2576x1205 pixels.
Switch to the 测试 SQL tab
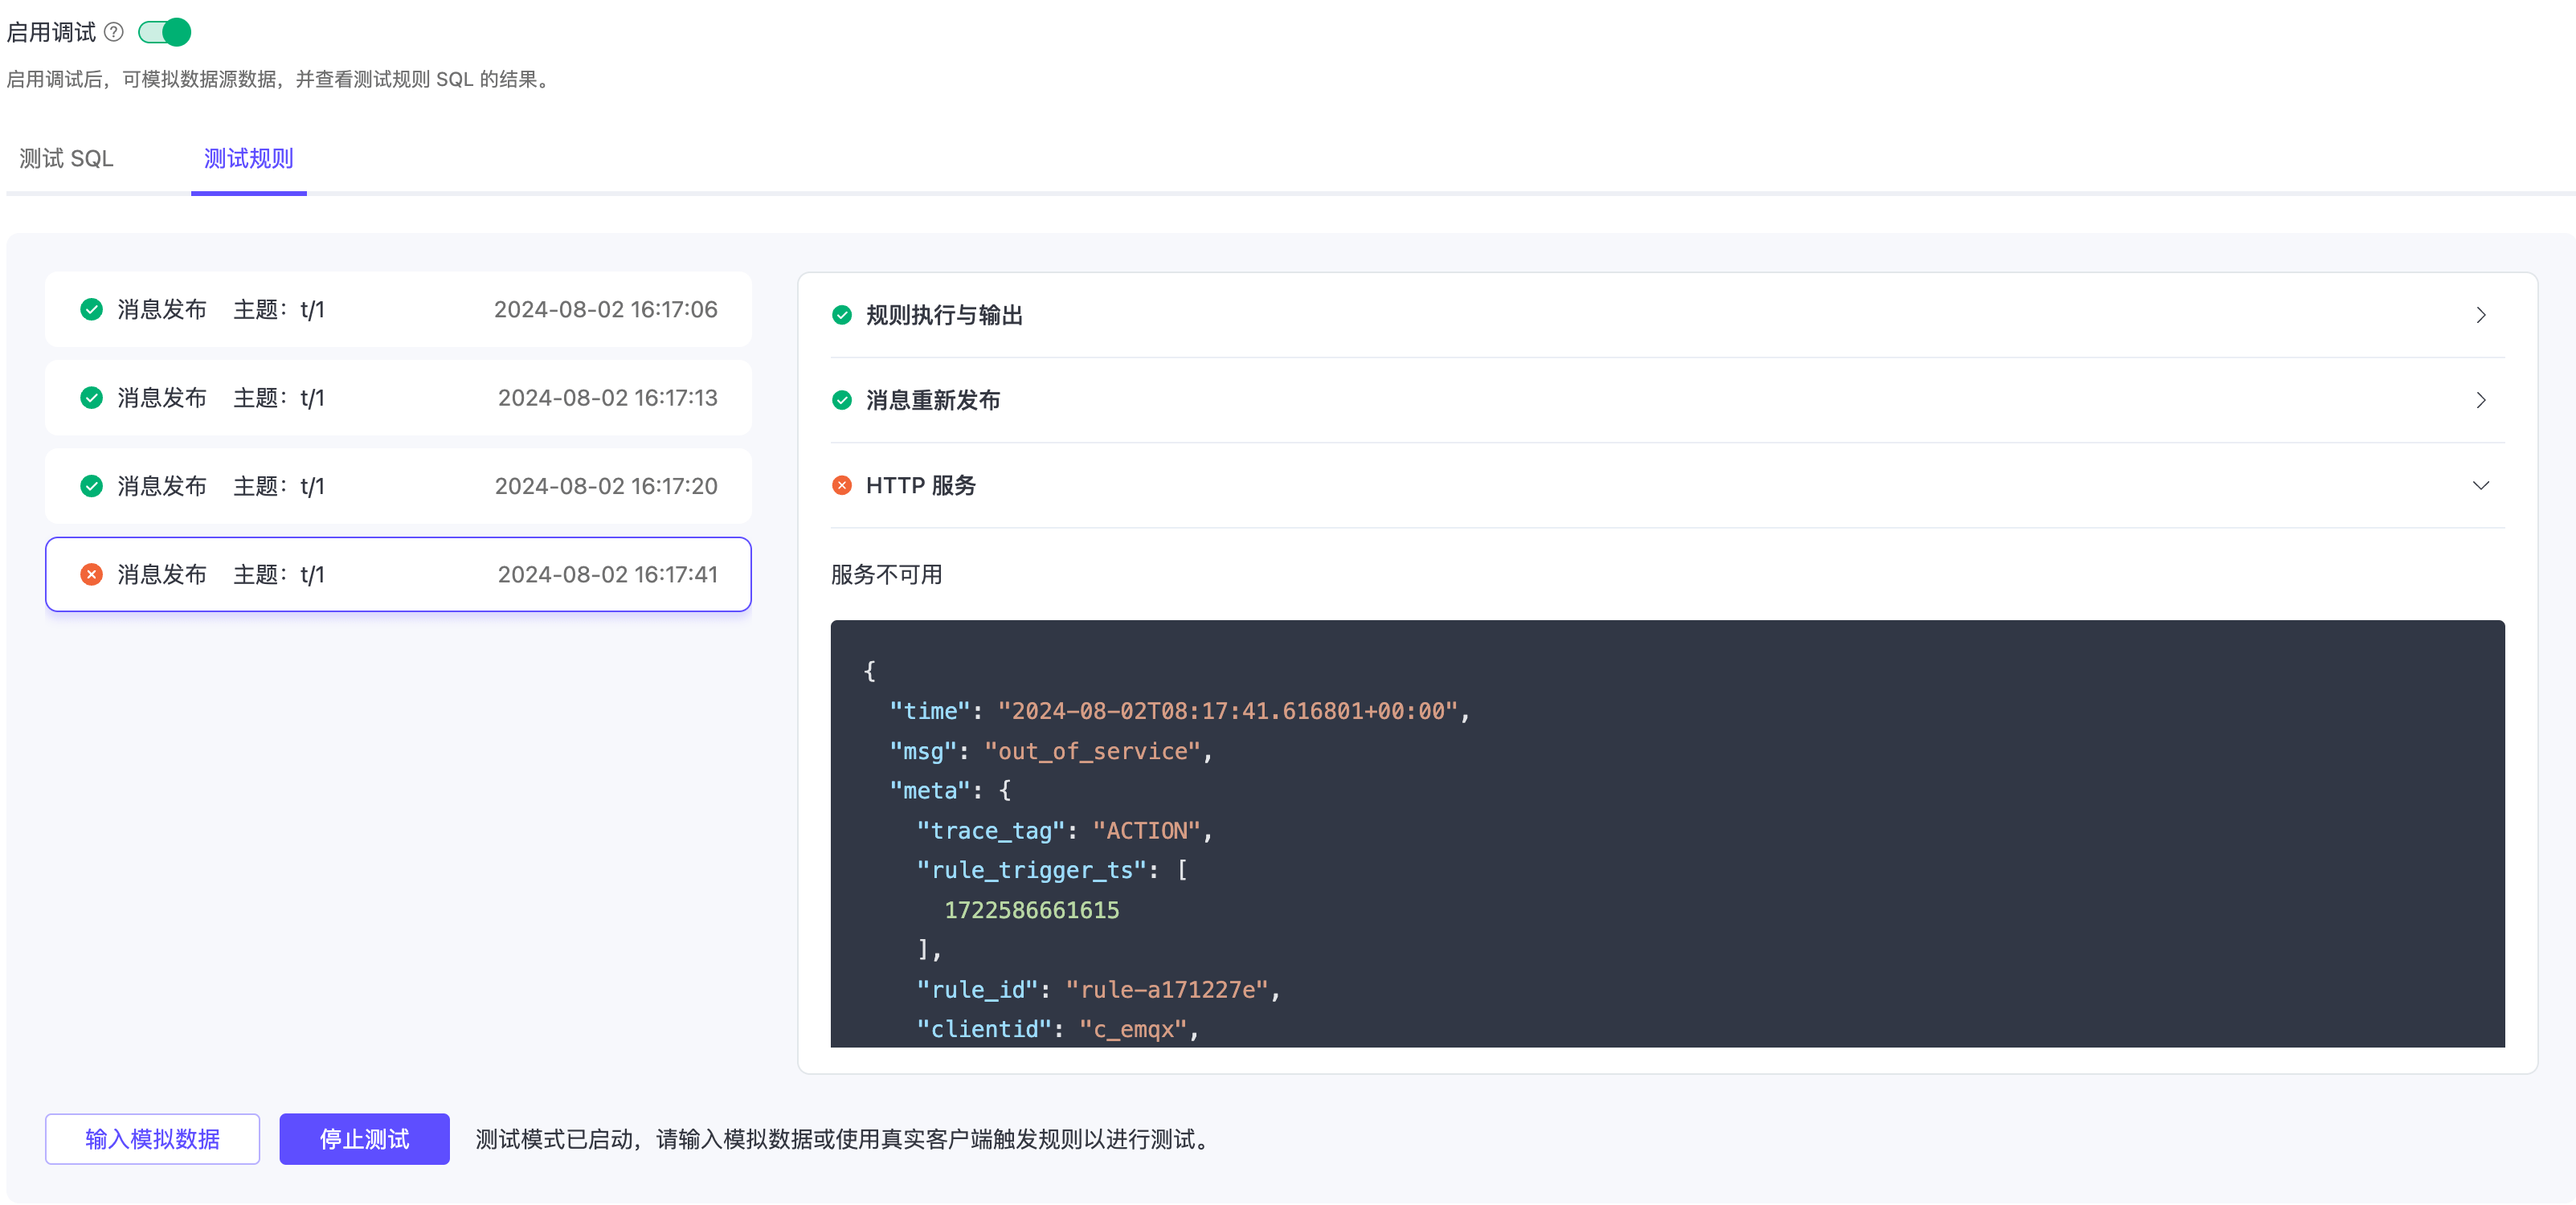(x=66, y=158)
